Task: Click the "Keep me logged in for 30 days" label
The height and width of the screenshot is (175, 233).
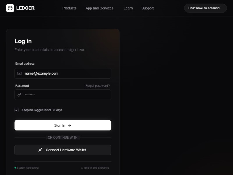Action: pos(42,110)
